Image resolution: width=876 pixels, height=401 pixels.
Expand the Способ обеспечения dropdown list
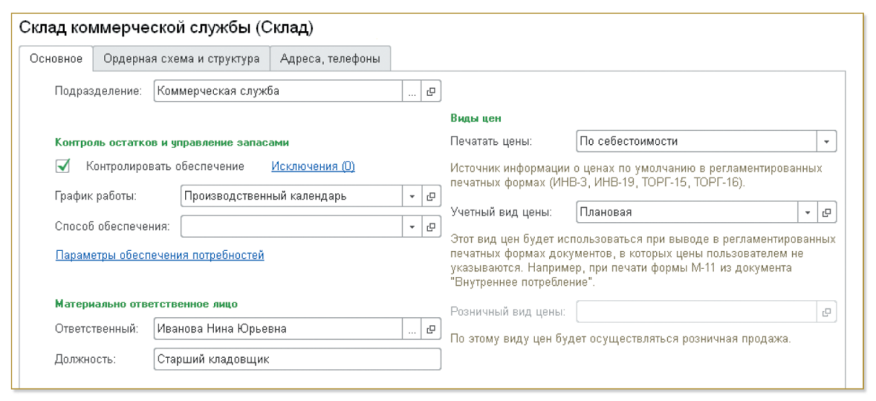(x=413, y=226)
